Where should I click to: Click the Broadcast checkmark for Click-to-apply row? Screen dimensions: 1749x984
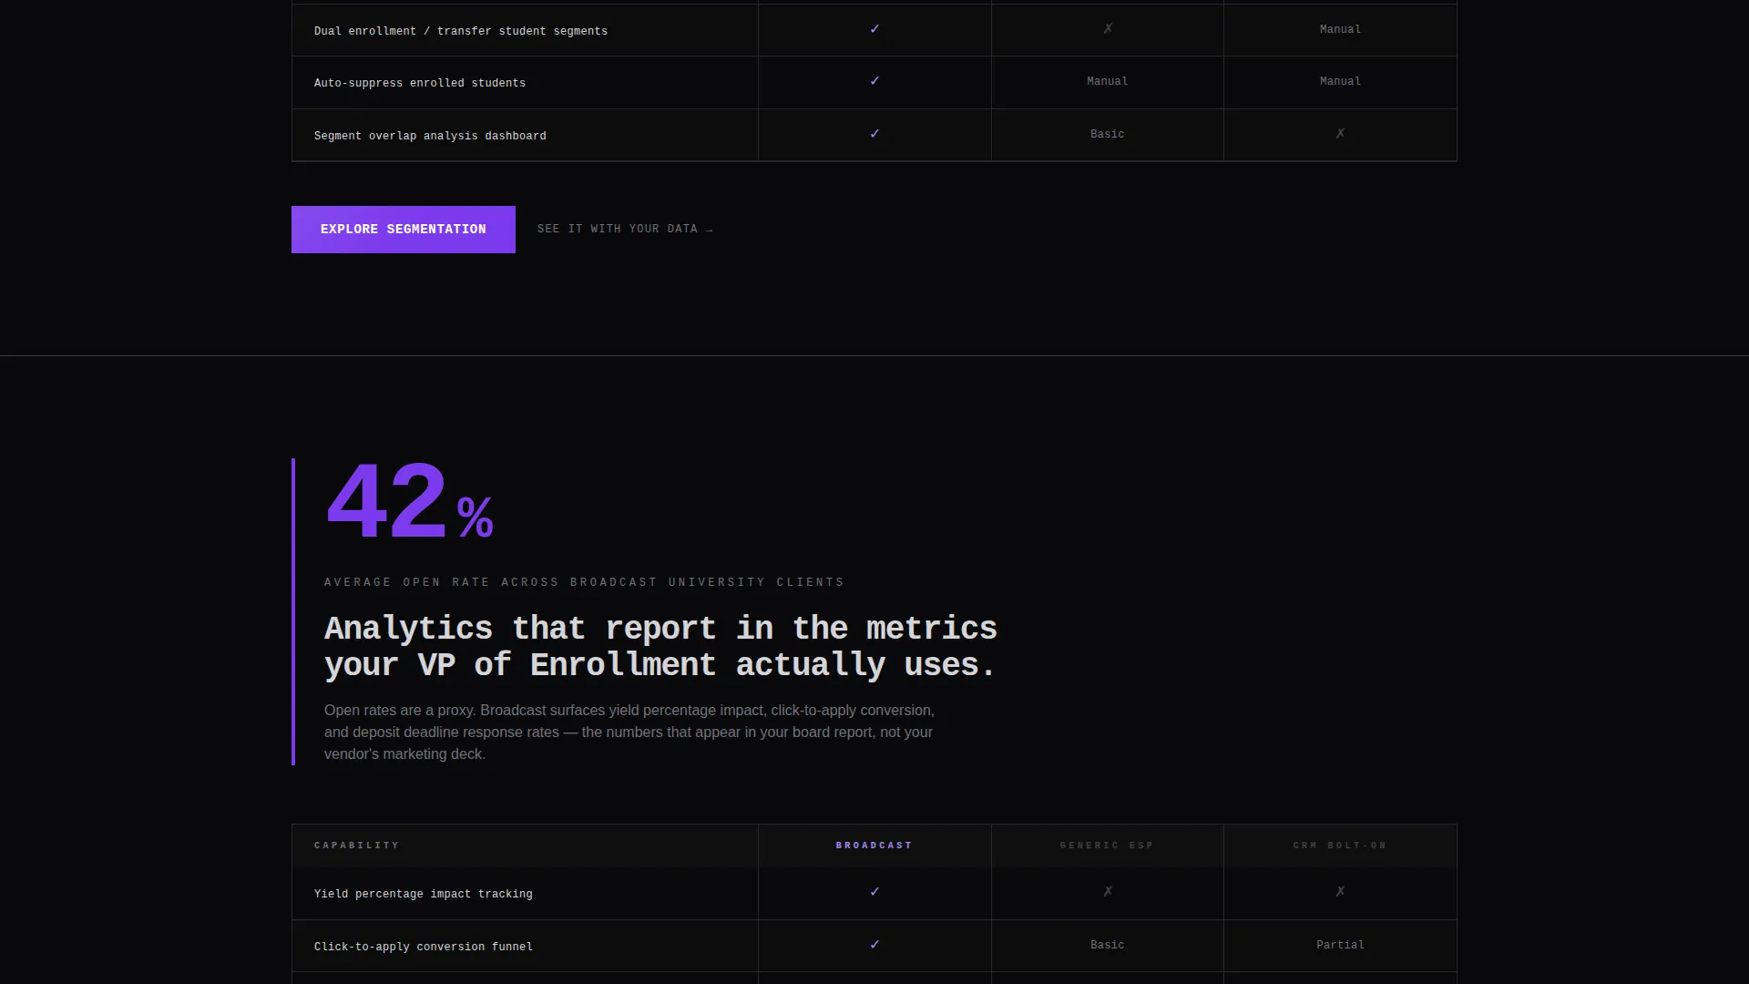tap(874, 945)
